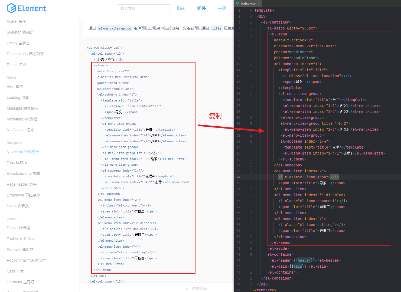
Task: Click el-icon-location line in the docs code sample
Action: 133,106
